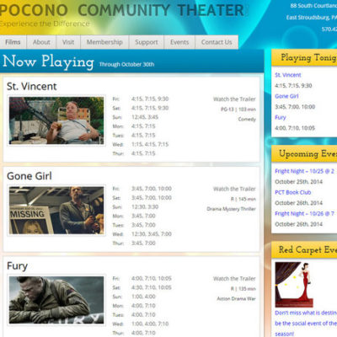The width and height of the screenshot is (337, 337).
Task: Click St. Vincent Sun showtimes '12:45, 3:45'
Action: click(145, 117)
